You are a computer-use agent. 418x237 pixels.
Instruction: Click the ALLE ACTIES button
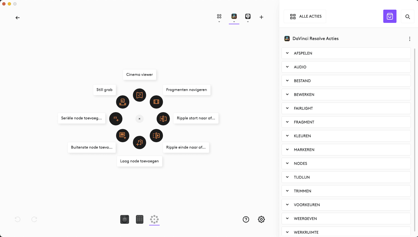[305, 17]
